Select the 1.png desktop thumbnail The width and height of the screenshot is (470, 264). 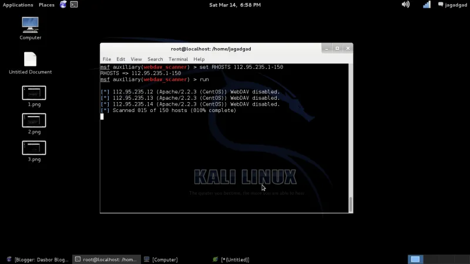tap(34, 96)
